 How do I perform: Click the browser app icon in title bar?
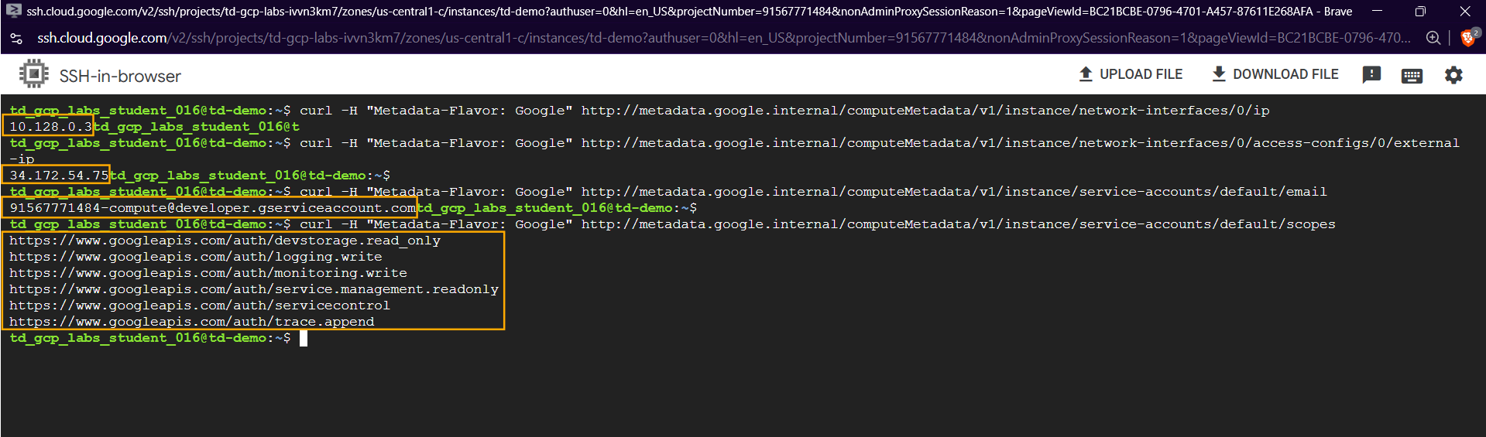13,11
